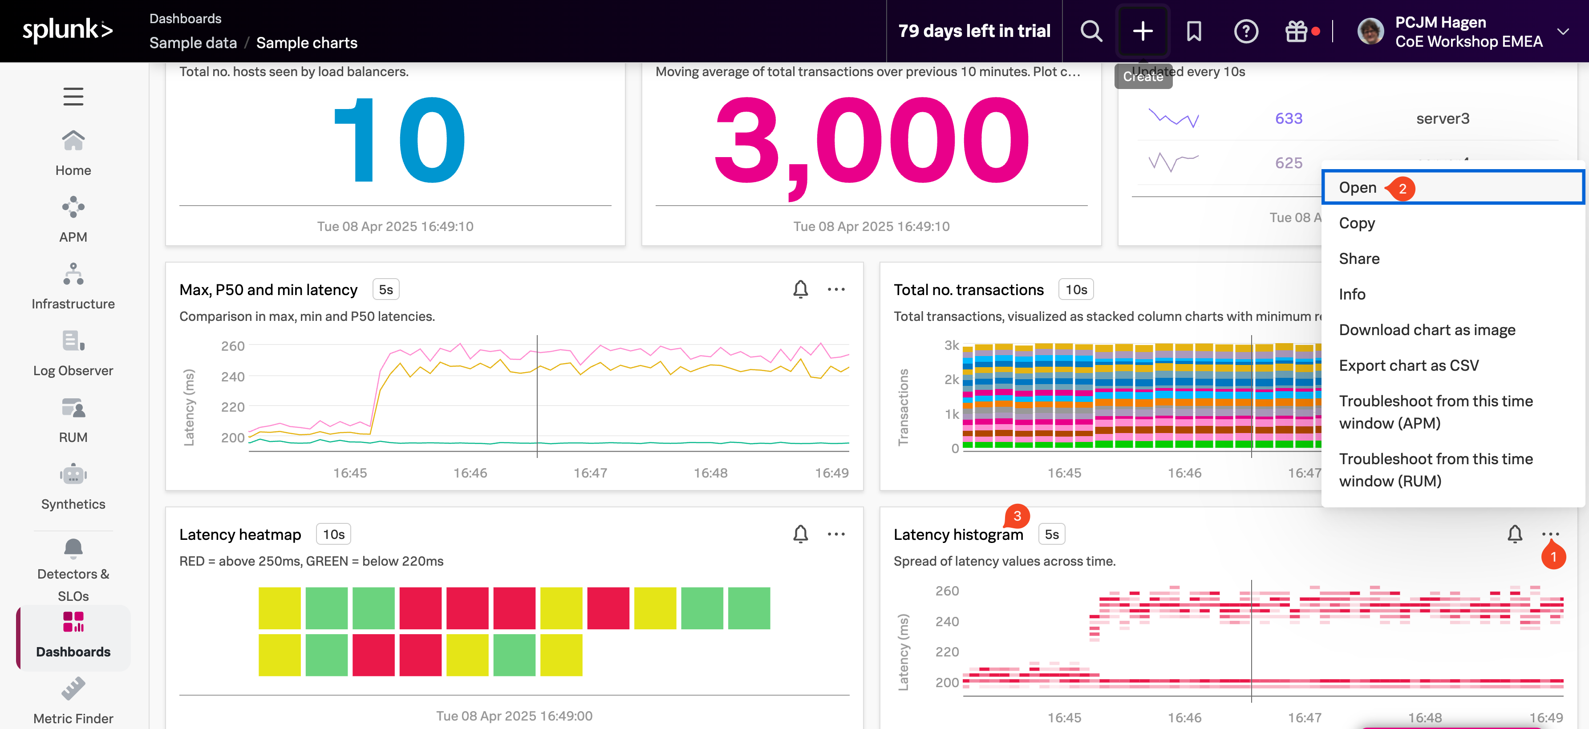The width and height of the screenshot is (1589, 729).
Task: Open the bookmarks icon in header
Action: [x=1194, y=31]
